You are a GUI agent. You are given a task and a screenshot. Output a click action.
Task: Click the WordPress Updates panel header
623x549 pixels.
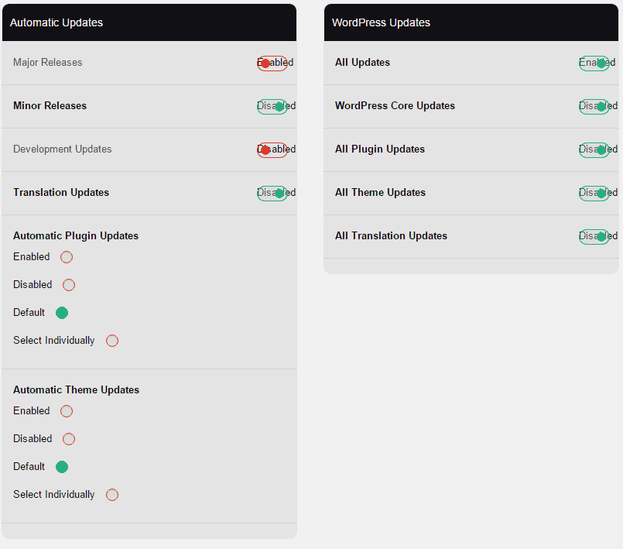coord(471,22)
